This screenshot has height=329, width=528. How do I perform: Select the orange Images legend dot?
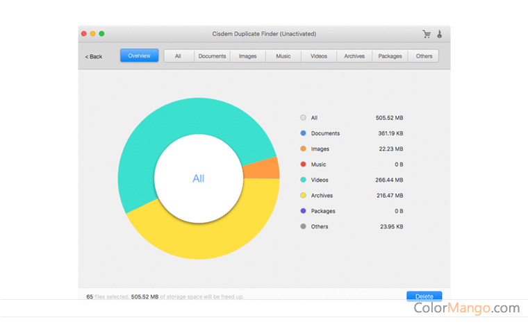[303, 149]
